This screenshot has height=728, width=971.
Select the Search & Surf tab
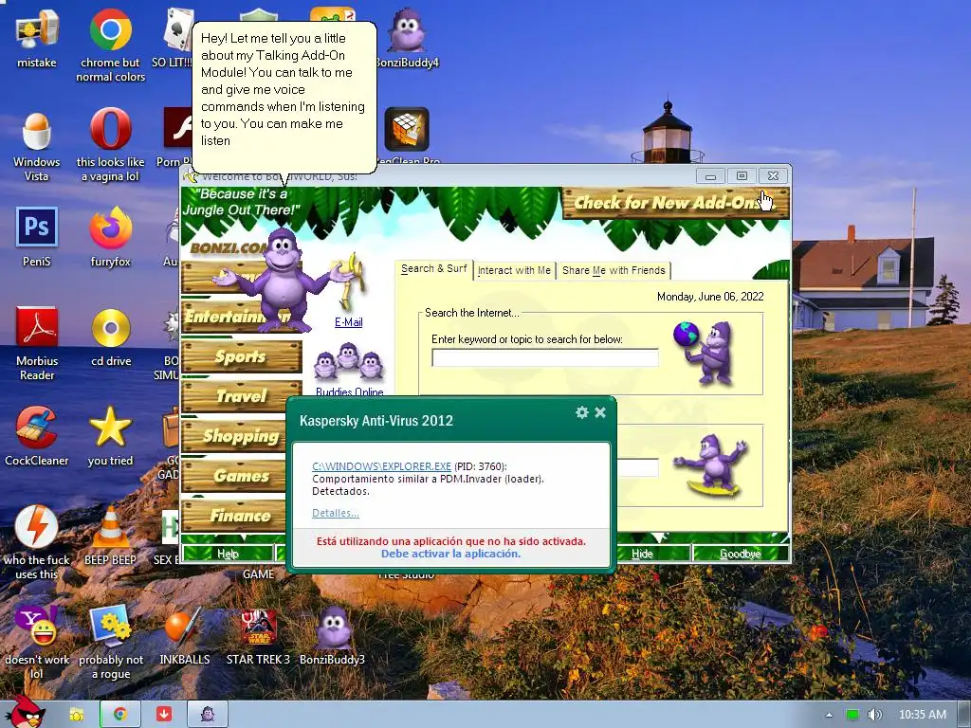[x=433, y=269]
